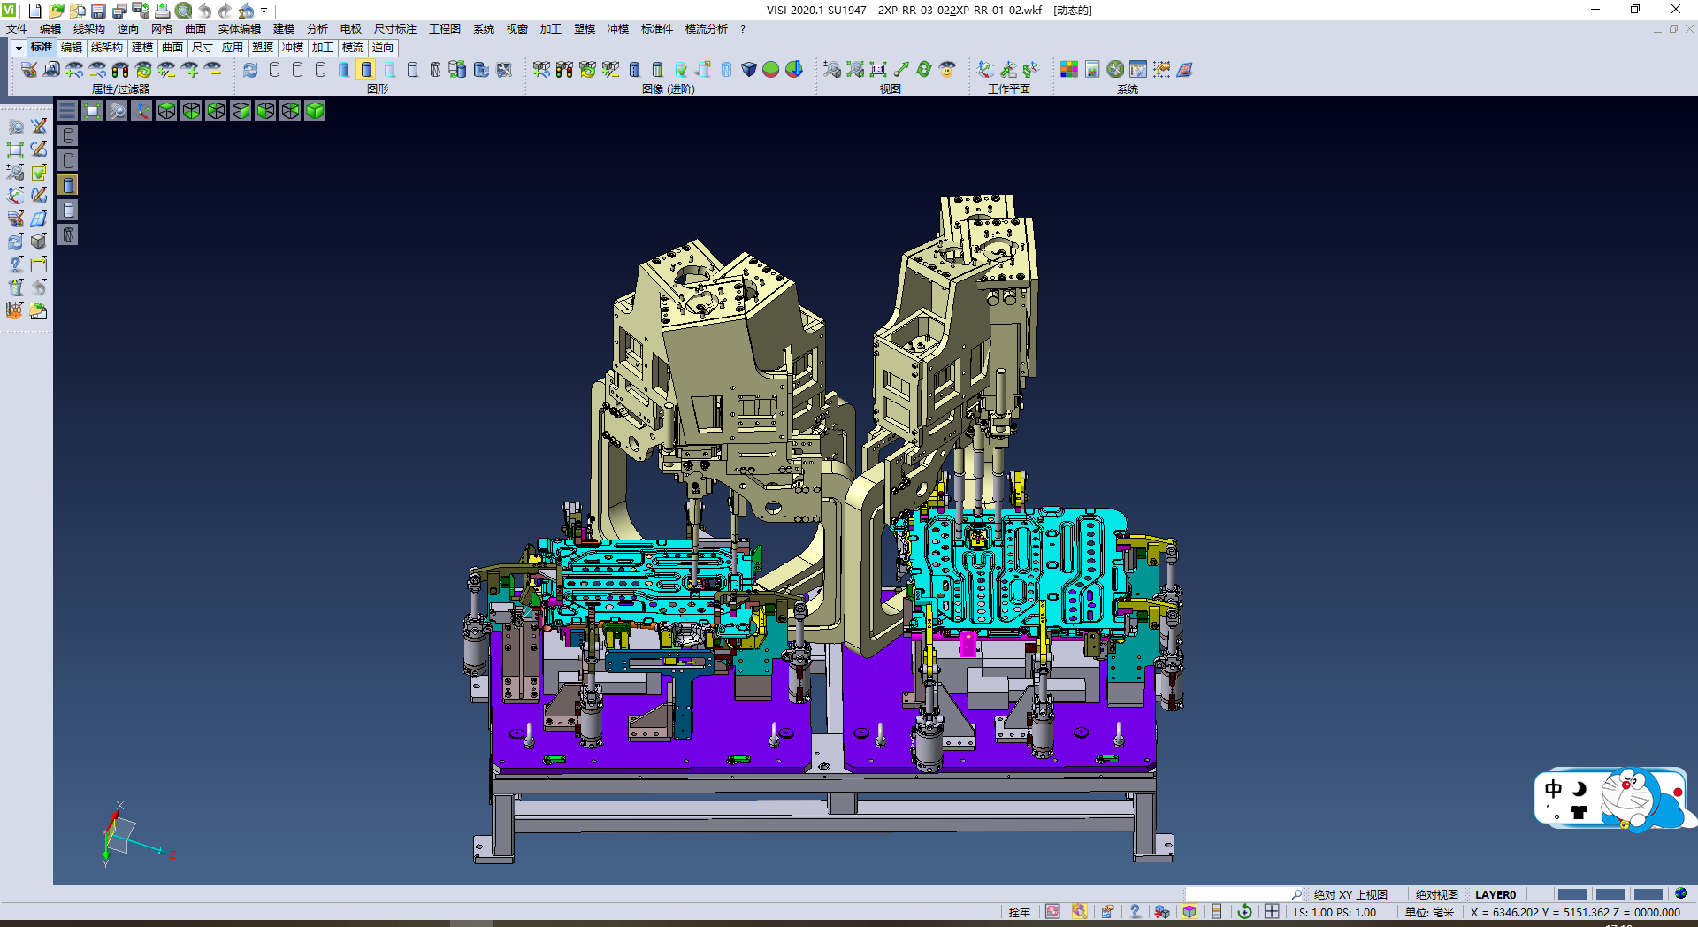Toggle the highlighted cube icon in status bar

pyautogui.click(x=1189, y=912)
